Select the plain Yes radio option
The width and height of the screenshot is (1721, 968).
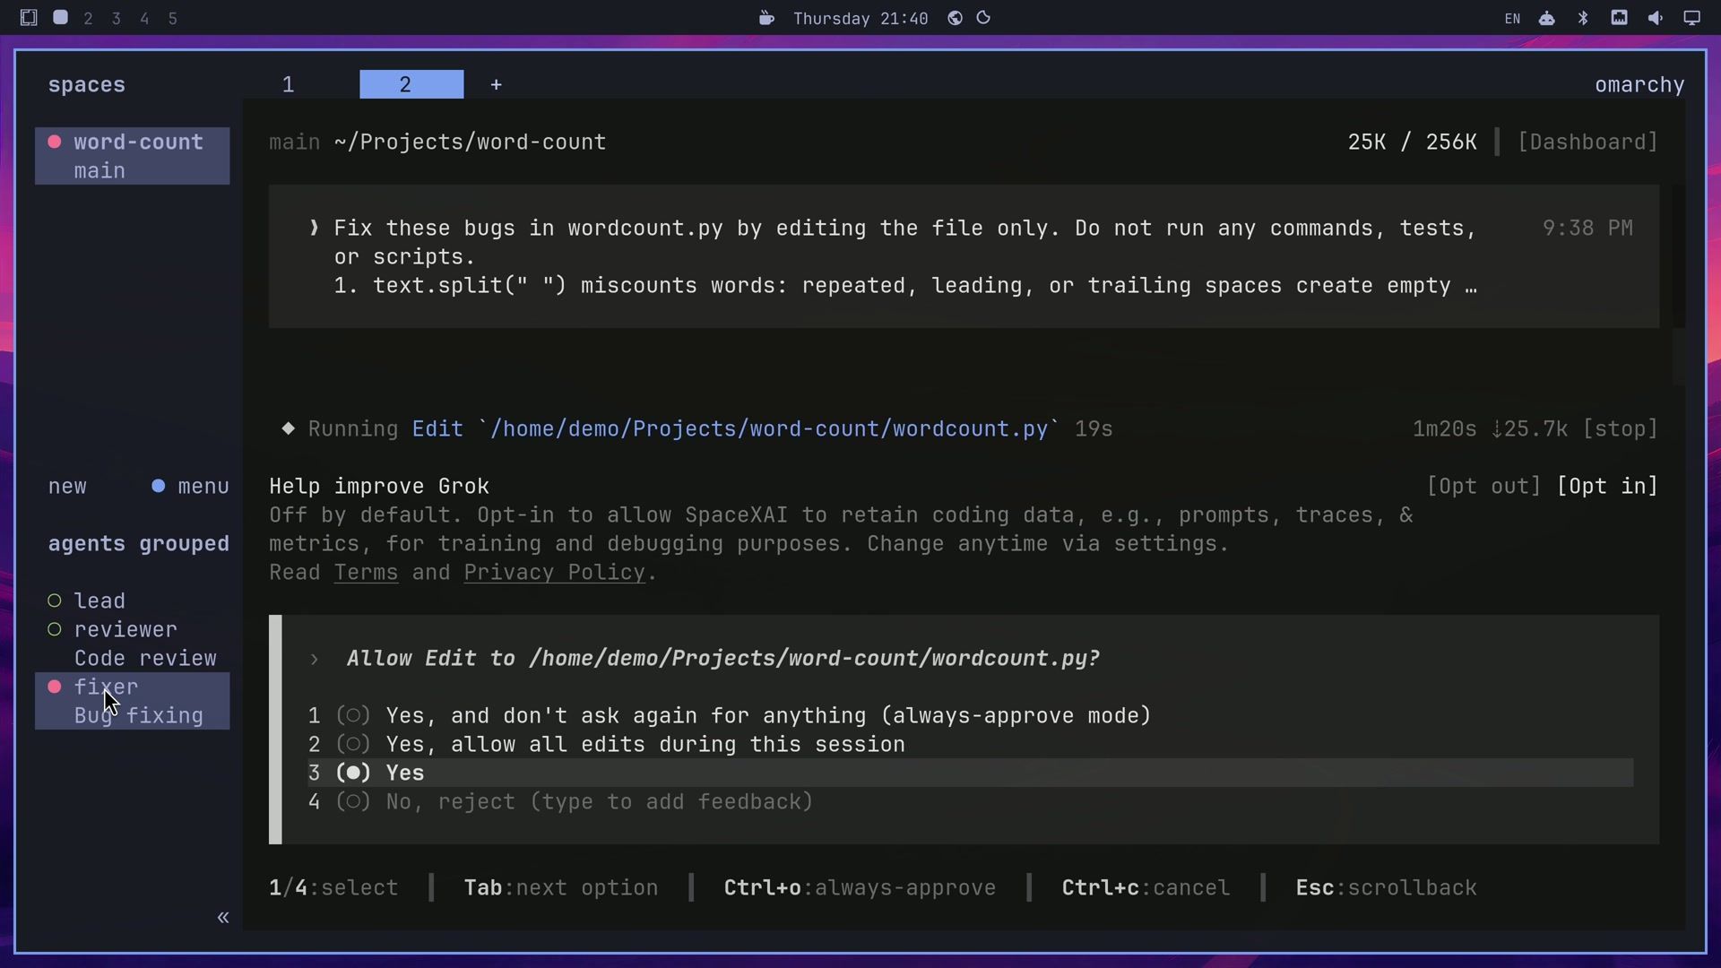[970, 773]
